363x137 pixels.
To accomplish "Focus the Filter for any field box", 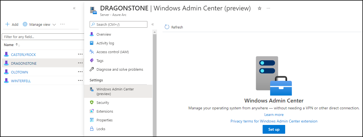I will click(43, 37).
